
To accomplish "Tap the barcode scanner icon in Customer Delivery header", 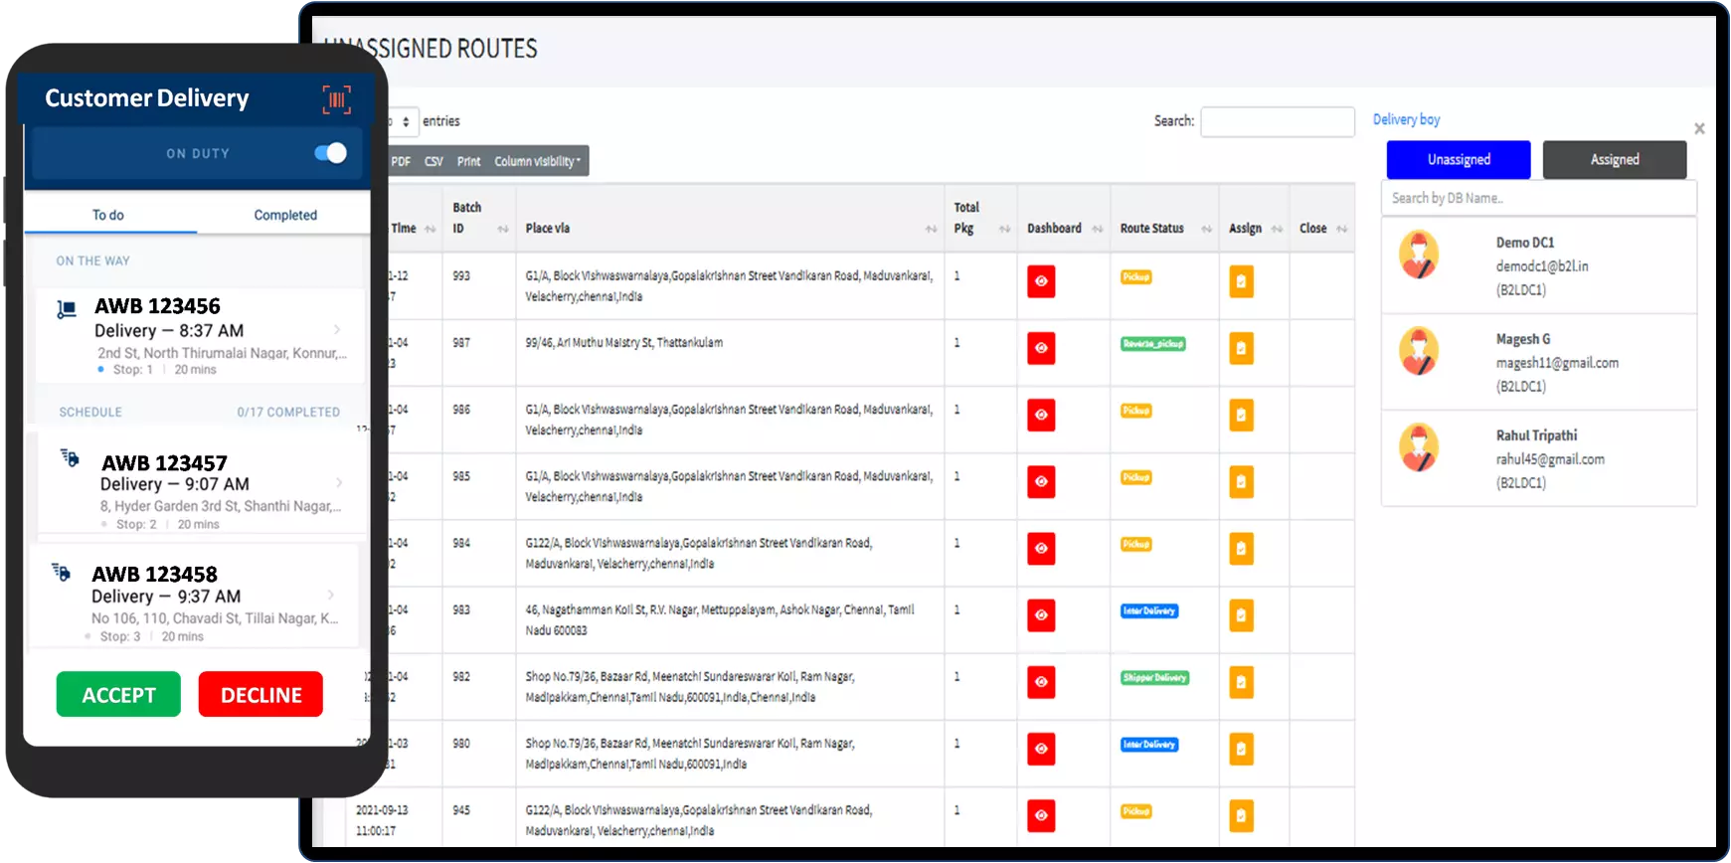I will 336,99.
